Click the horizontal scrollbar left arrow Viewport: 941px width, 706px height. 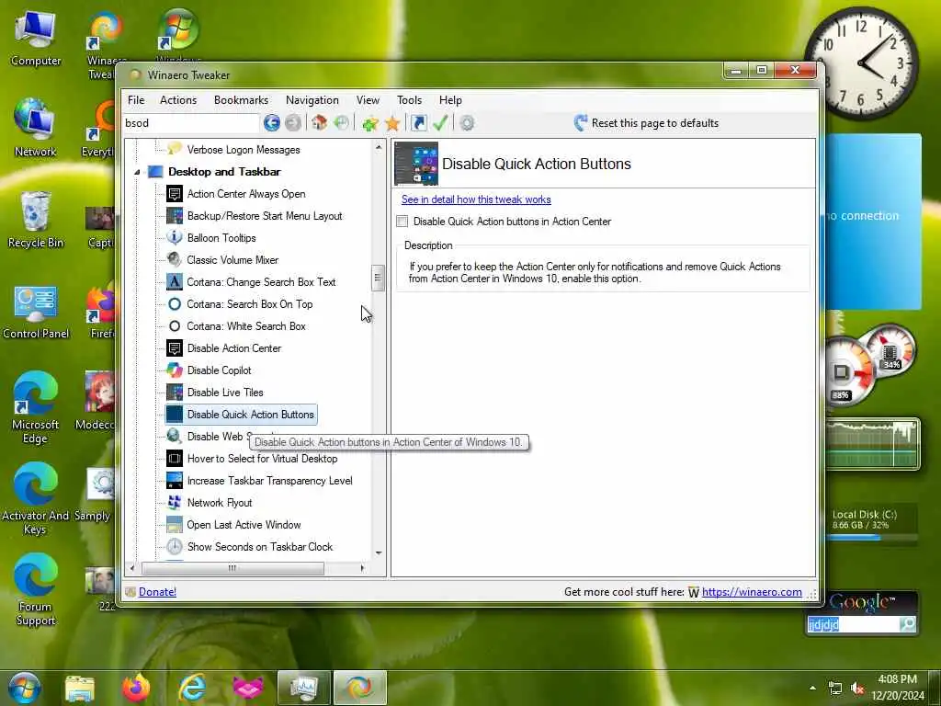coord(132,568)
